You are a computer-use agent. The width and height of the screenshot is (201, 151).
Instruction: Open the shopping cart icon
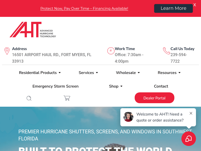67,98
